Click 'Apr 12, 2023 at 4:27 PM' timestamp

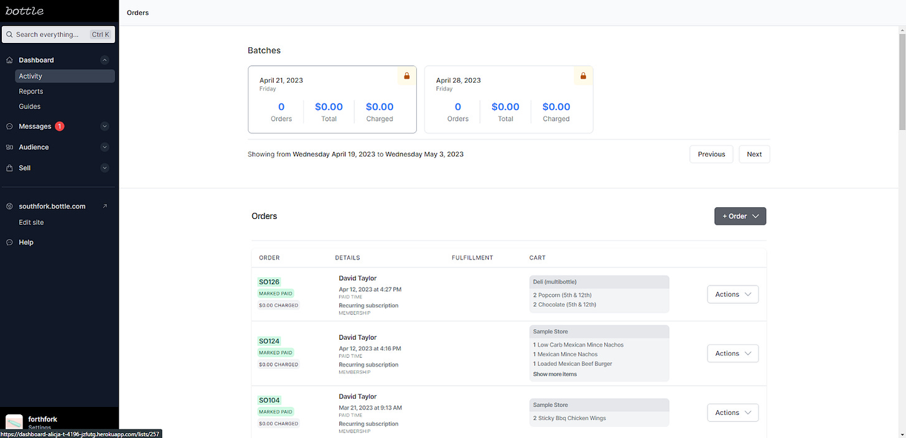coord(370,289)
